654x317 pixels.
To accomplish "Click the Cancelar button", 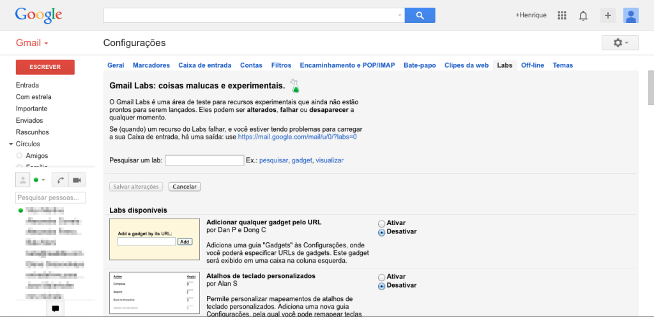I will pos(185,187).
